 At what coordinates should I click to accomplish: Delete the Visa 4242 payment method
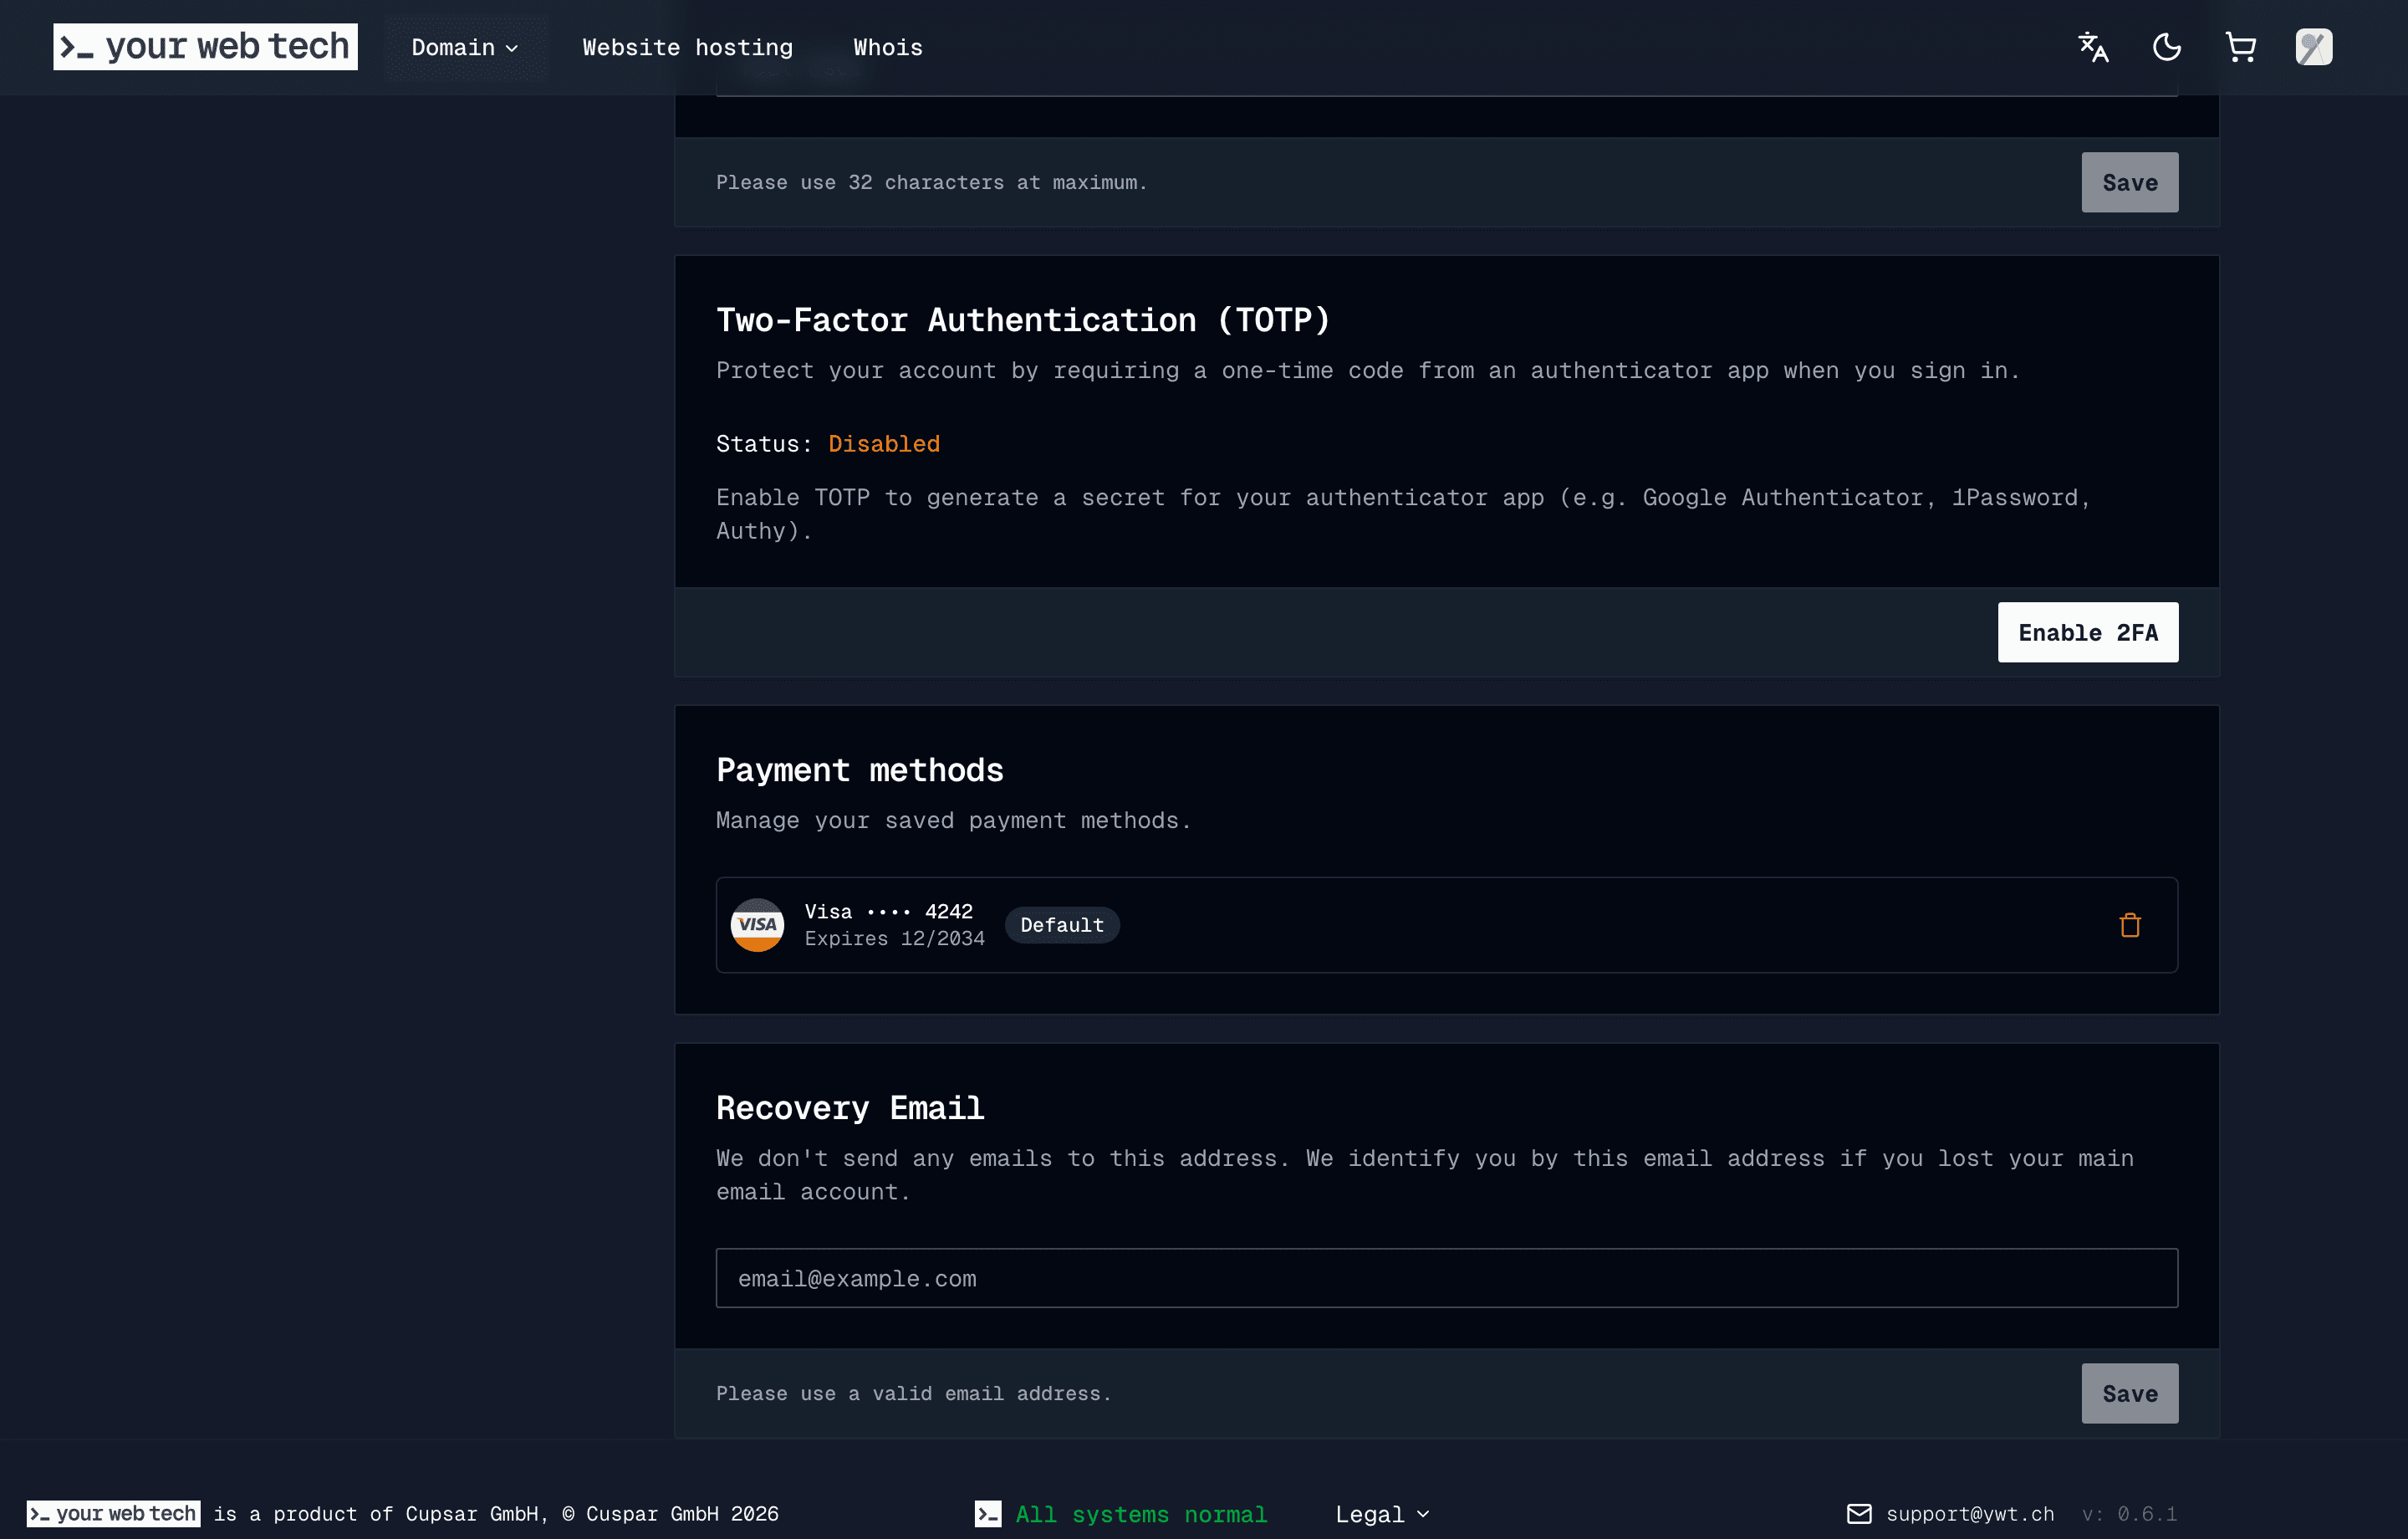click(2130, 926)
